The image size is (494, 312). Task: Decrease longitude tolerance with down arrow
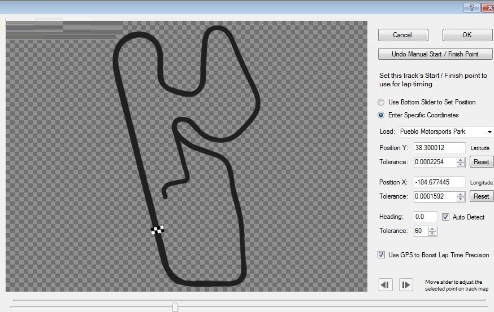461,199
